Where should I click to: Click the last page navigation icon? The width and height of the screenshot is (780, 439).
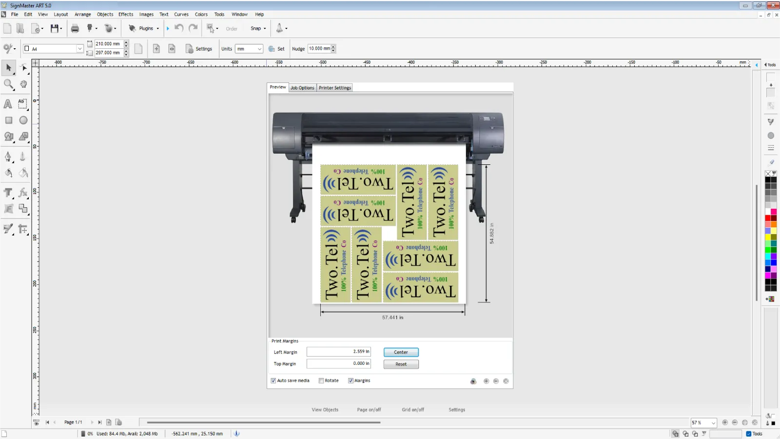click(x=99, y=422)
